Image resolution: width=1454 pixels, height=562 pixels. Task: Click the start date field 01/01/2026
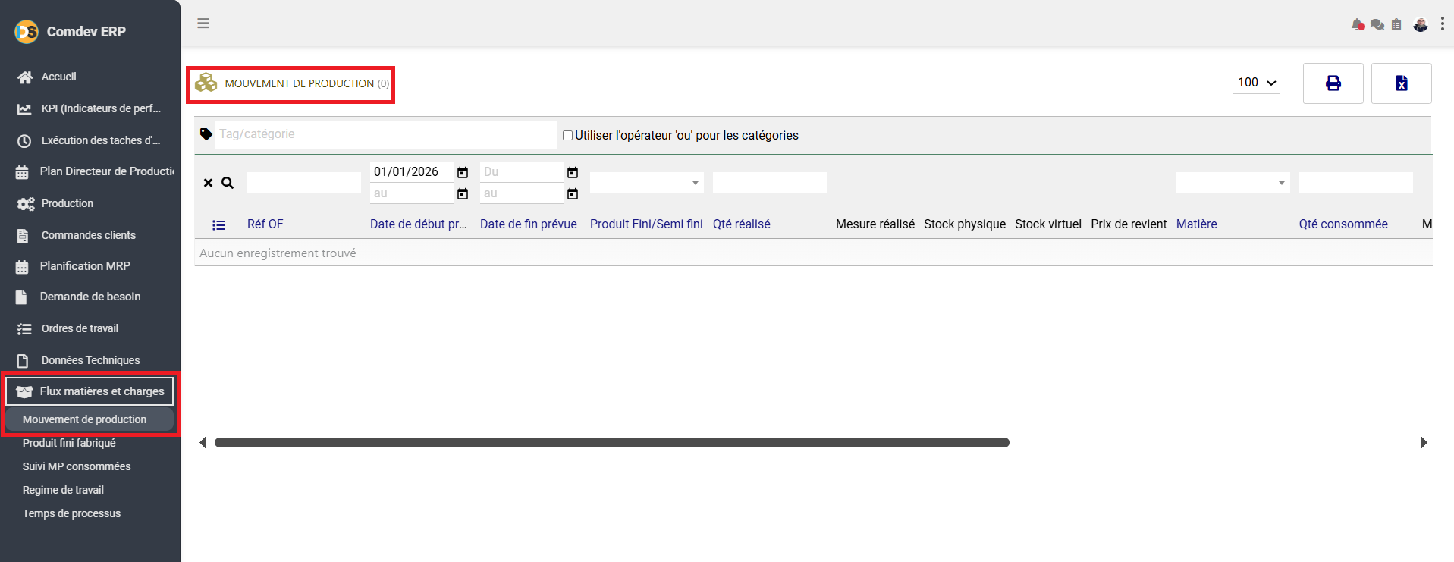pos(412,172)
